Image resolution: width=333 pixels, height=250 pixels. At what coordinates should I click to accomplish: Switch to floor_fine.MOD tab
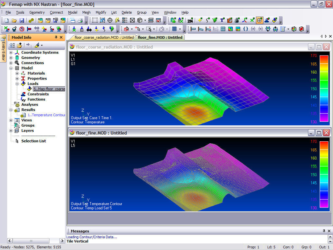pos(160,37)
